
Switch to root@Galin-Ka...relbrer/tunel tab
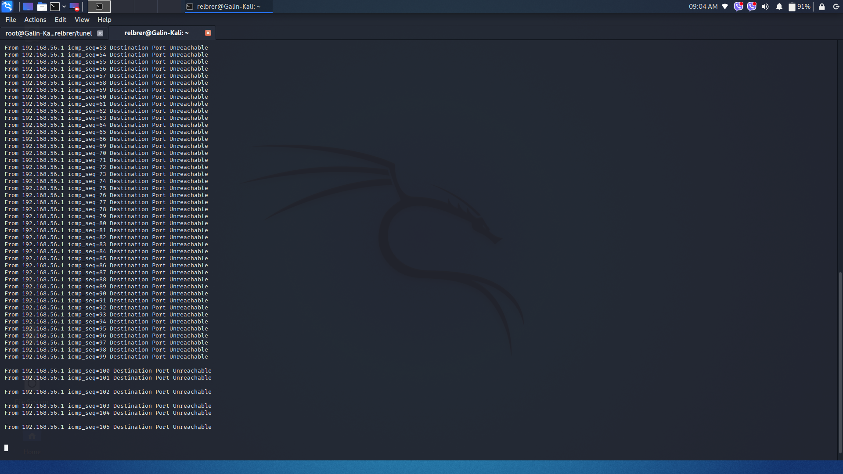coord(49,33)
